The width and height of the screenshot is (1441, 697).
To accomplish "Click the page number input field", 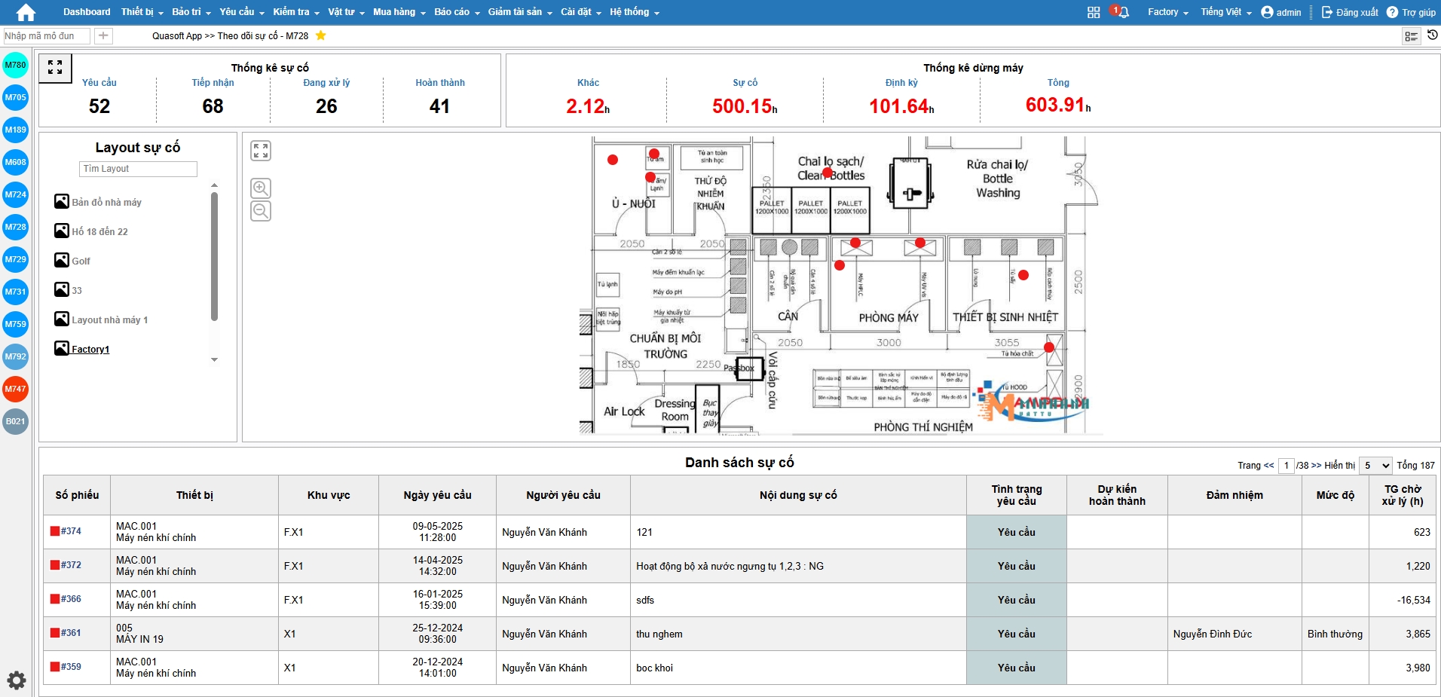I will (1286, 466).
